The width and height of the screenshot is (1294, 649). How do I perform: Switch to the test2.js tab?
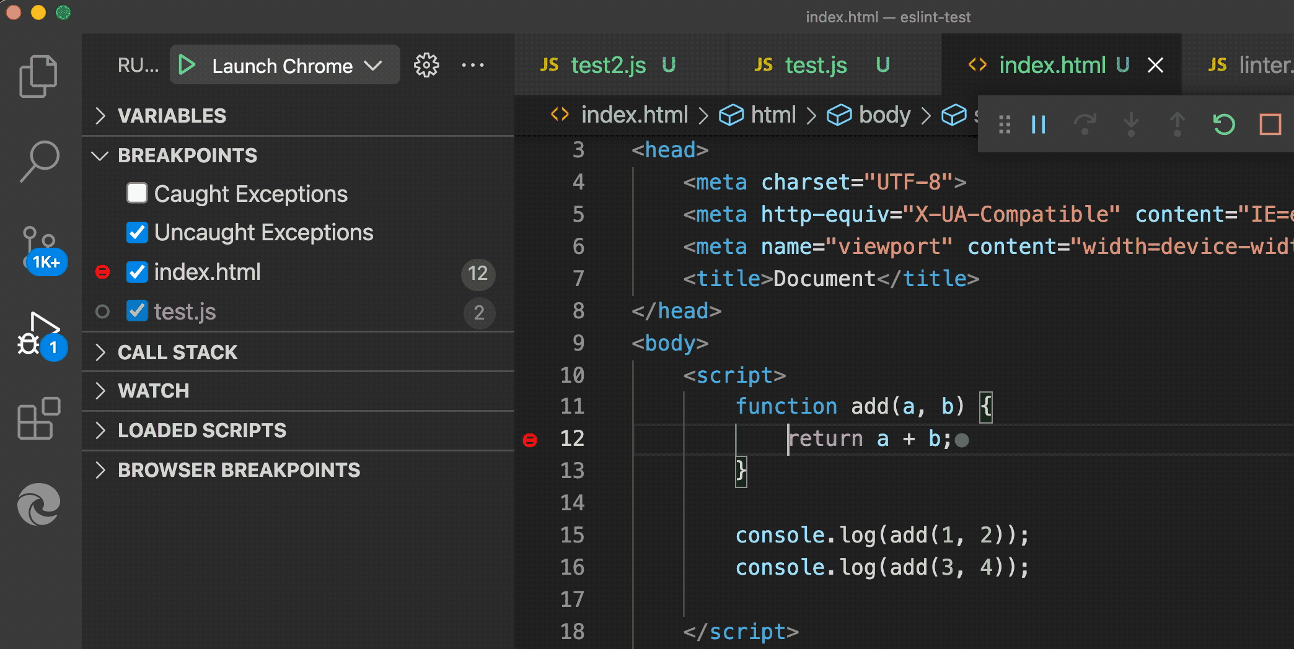(608, 65)
